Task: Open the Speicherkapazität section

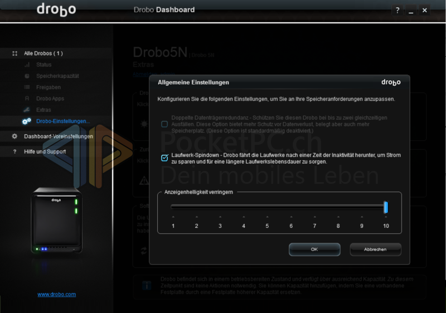Action: tap(57, 76)
